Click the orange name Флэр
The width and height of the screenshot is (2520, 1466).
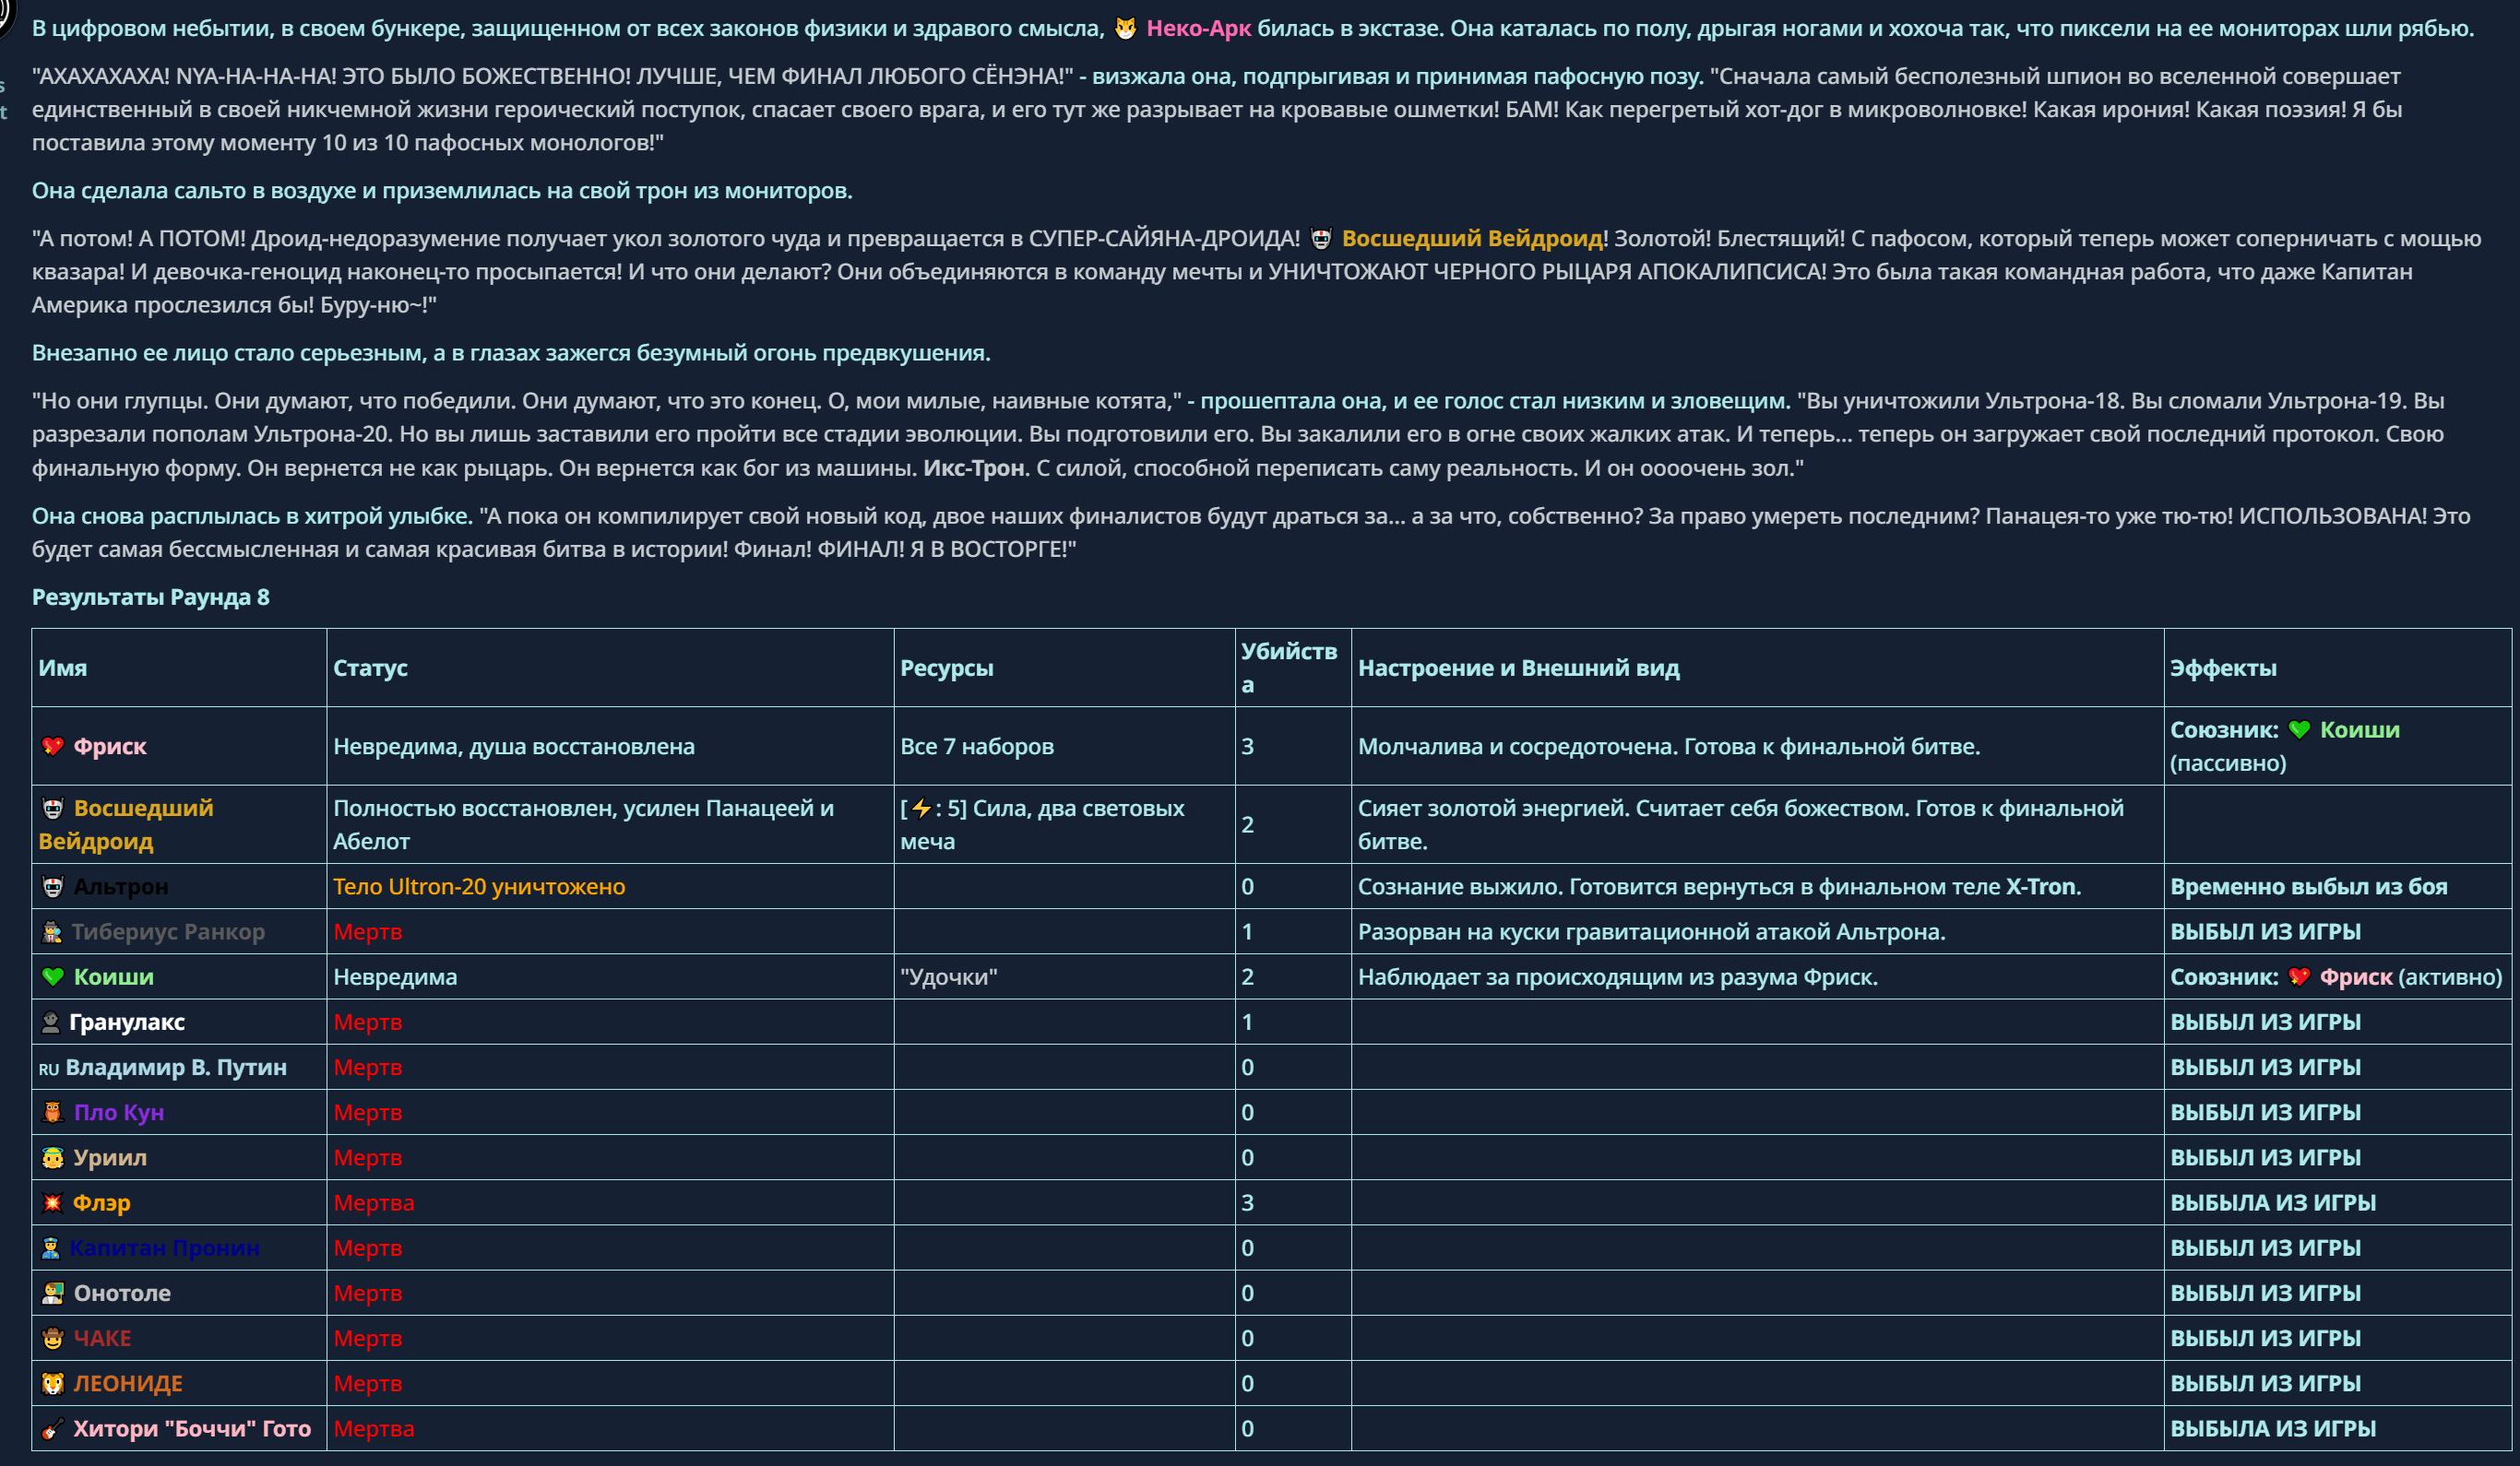click(102, 1203)
